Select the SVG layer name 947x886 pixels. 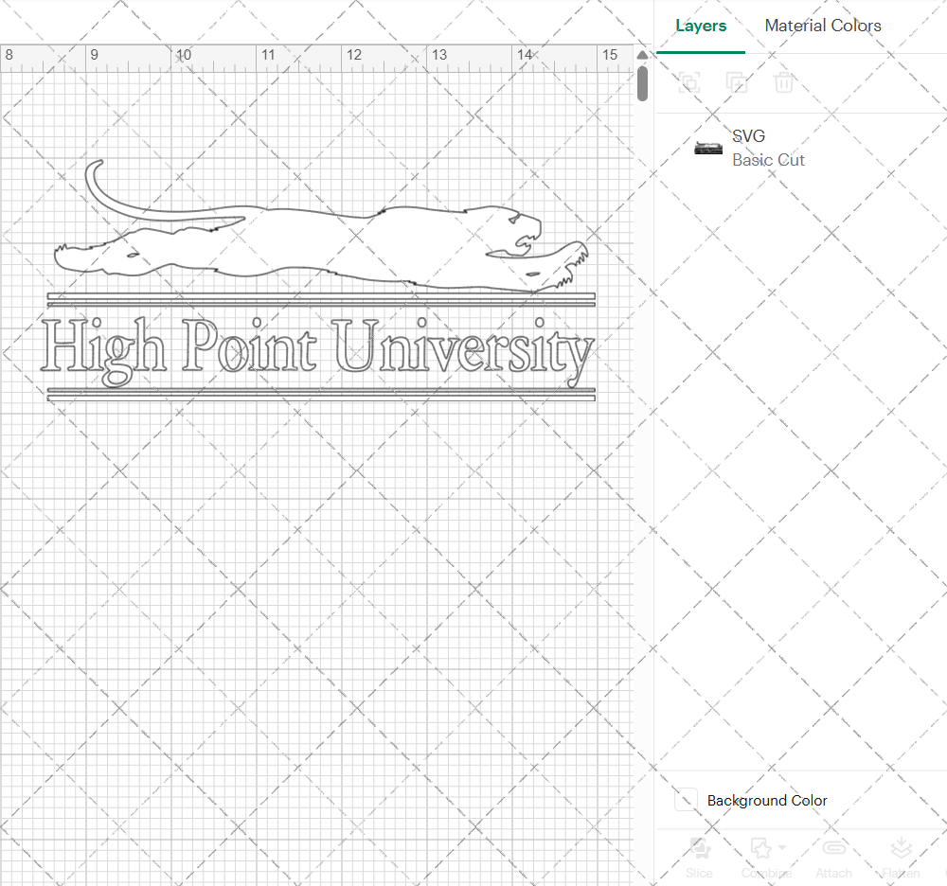click(748, 135)
